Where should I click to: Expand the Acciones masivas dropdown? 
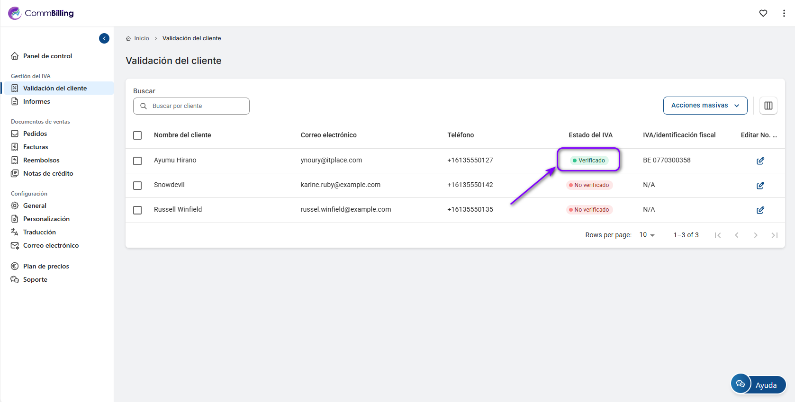coord(705,106)
